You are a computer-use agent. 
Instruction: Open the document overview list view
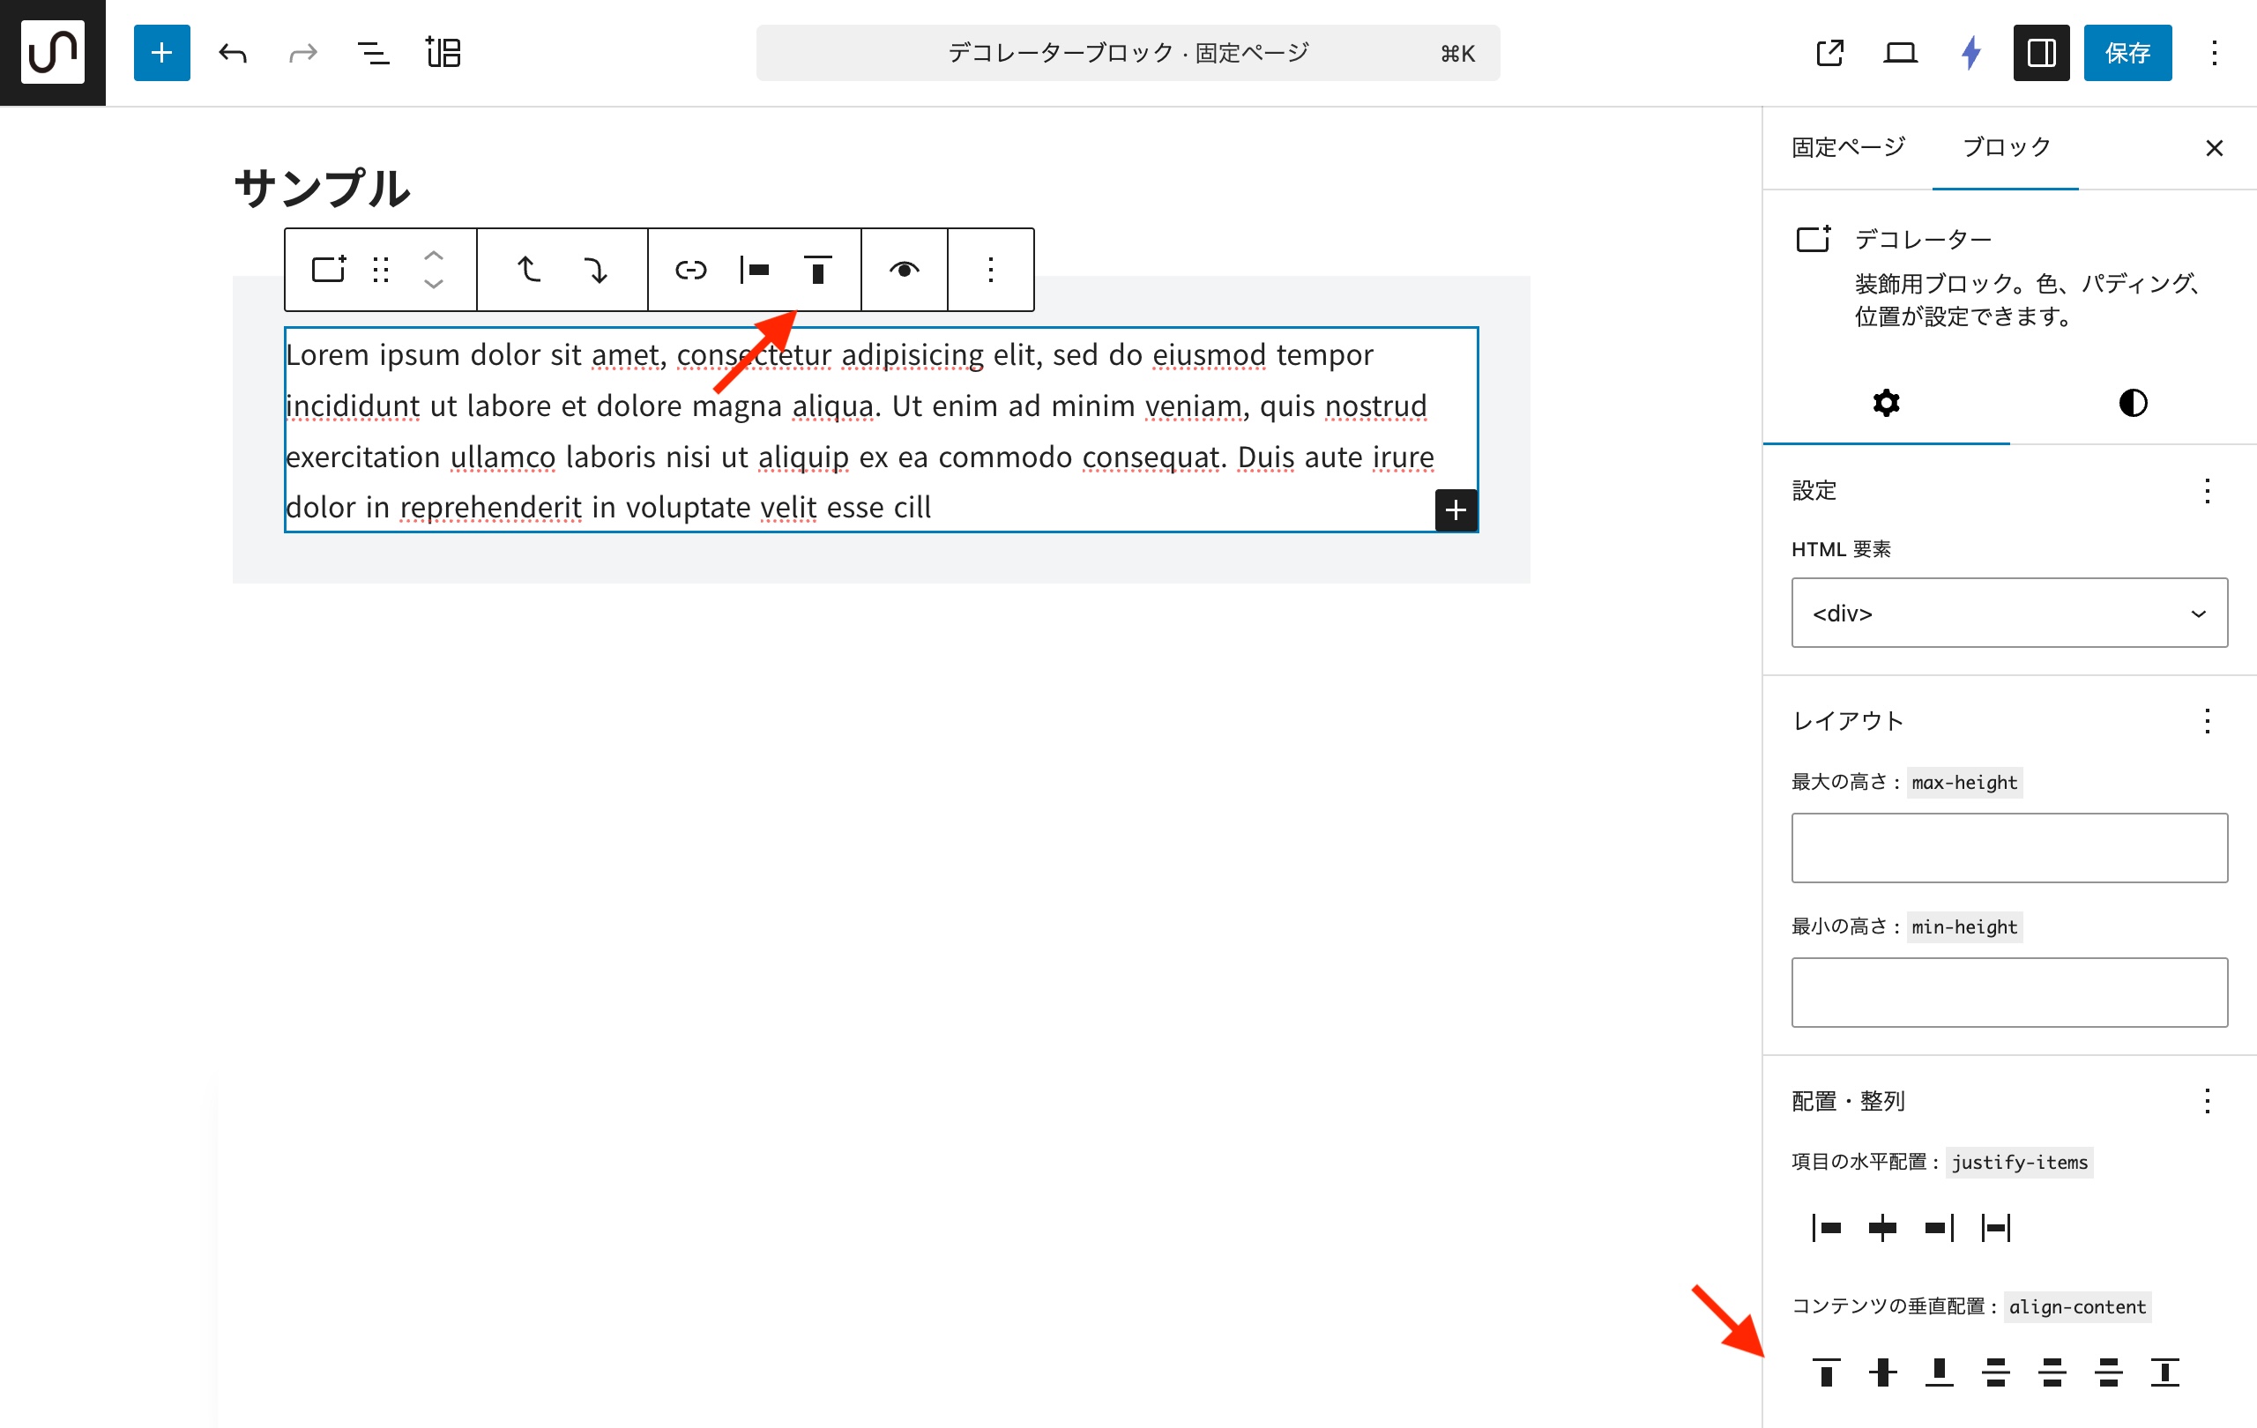click(373, 53)
